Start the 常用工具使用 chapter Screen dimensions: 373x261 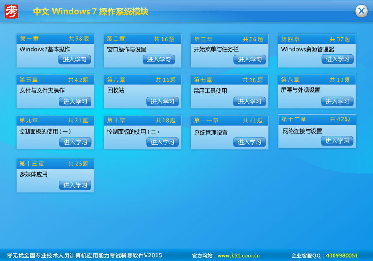pyautogui.click(x=249, y=101)
